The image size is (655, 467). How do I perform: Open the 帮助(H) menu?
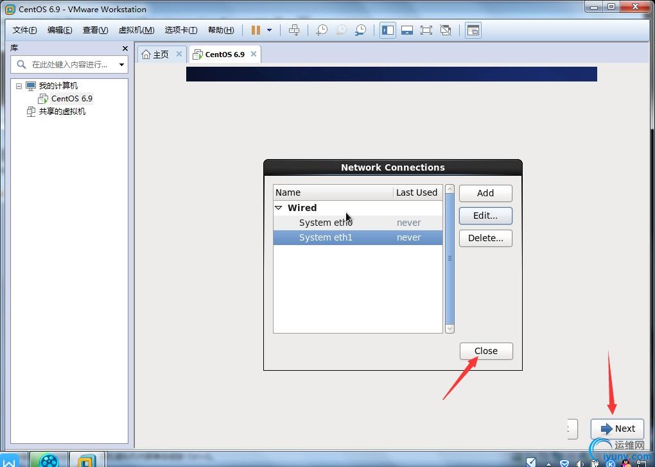pos(221,30)
